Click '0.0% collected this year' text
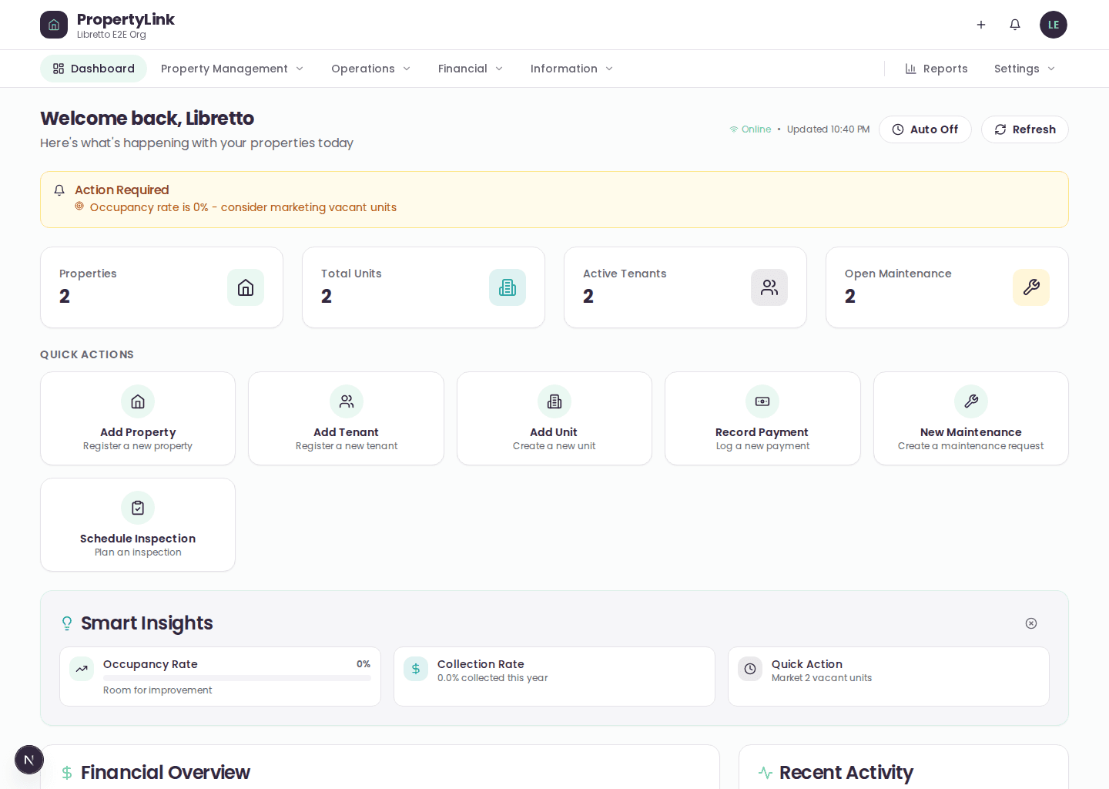This screenshot has width=1109, height=789. pos(493,678)
